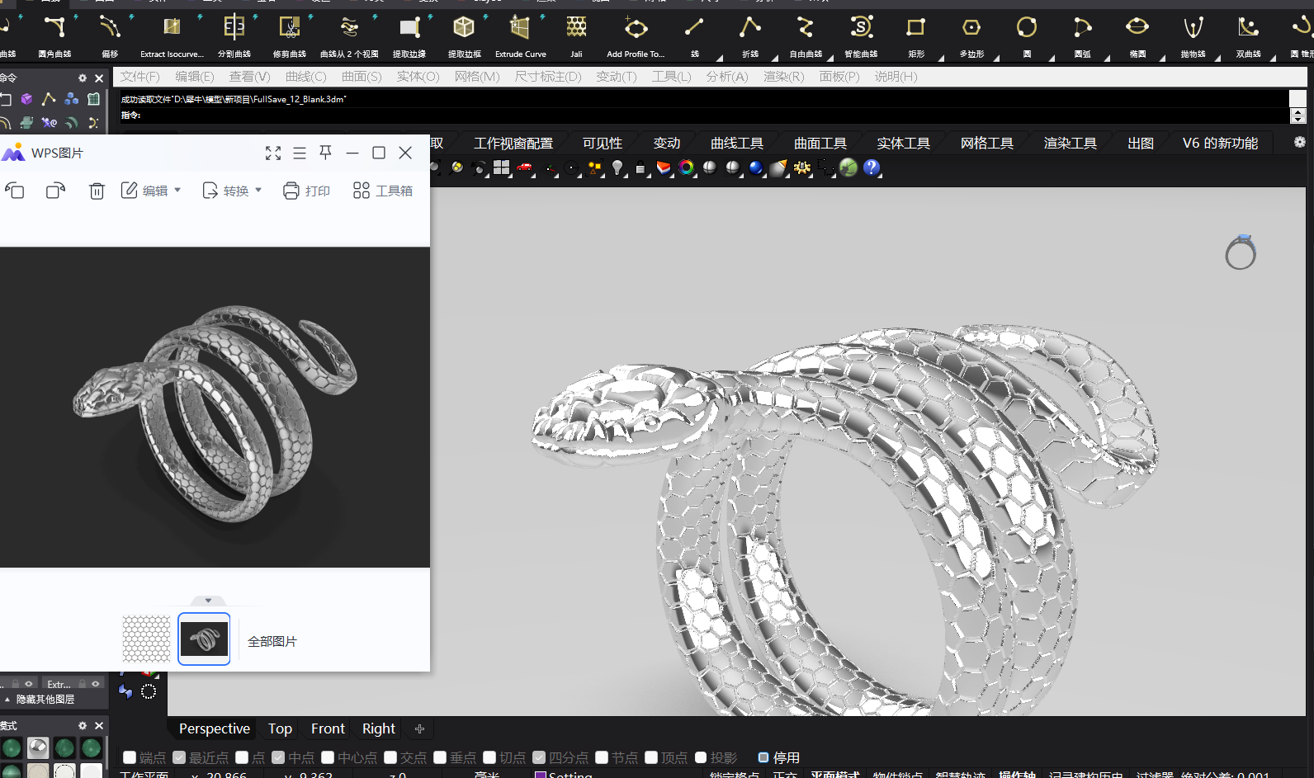Click the Extrude Curve tool icon
This screenshot has height=778, width=1314.
pos(520,29)
